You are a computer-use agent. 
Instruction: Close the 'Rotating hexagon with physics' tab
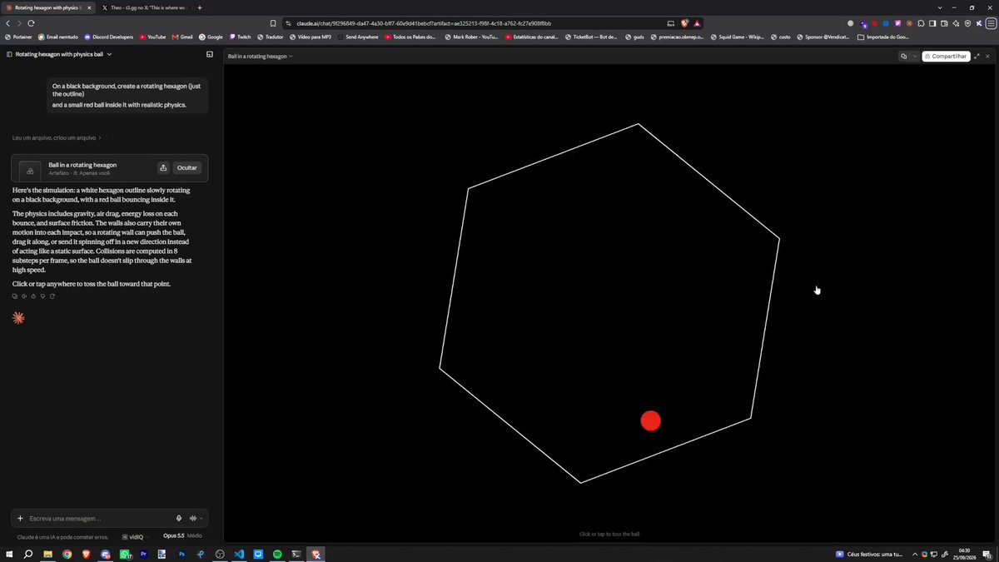89,7
